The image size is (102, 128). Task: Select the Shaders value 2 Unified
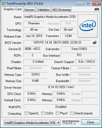[x=38, y=62]
